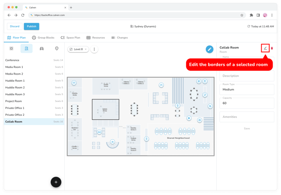Viewport: 281px width, 195px height.
Task: Switch to the Space Plan tab
Action: click(70, 38)
